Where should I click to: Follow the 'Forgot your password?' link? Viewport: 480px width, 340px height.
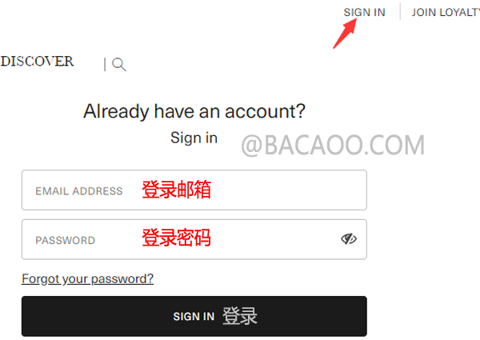click(x=87, y=278)
